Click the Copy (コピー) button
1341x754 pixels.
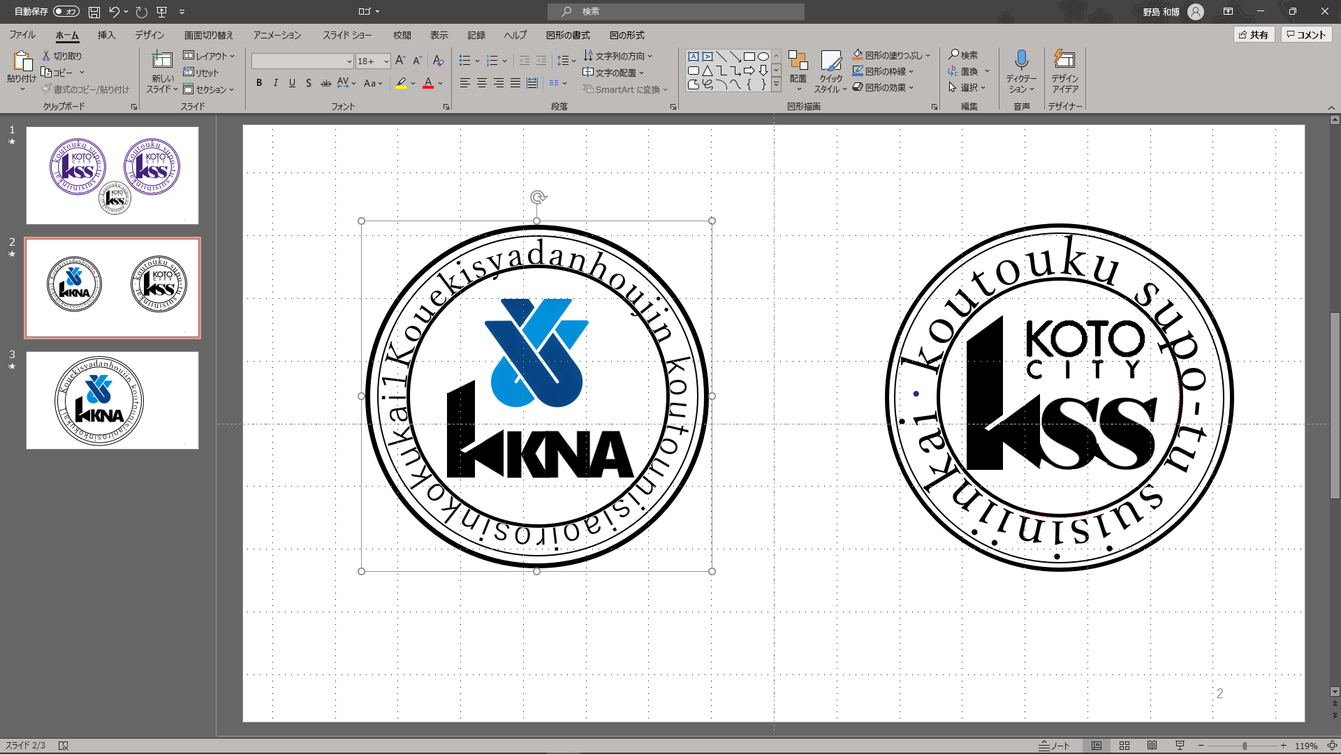click(x=57, y=73)
